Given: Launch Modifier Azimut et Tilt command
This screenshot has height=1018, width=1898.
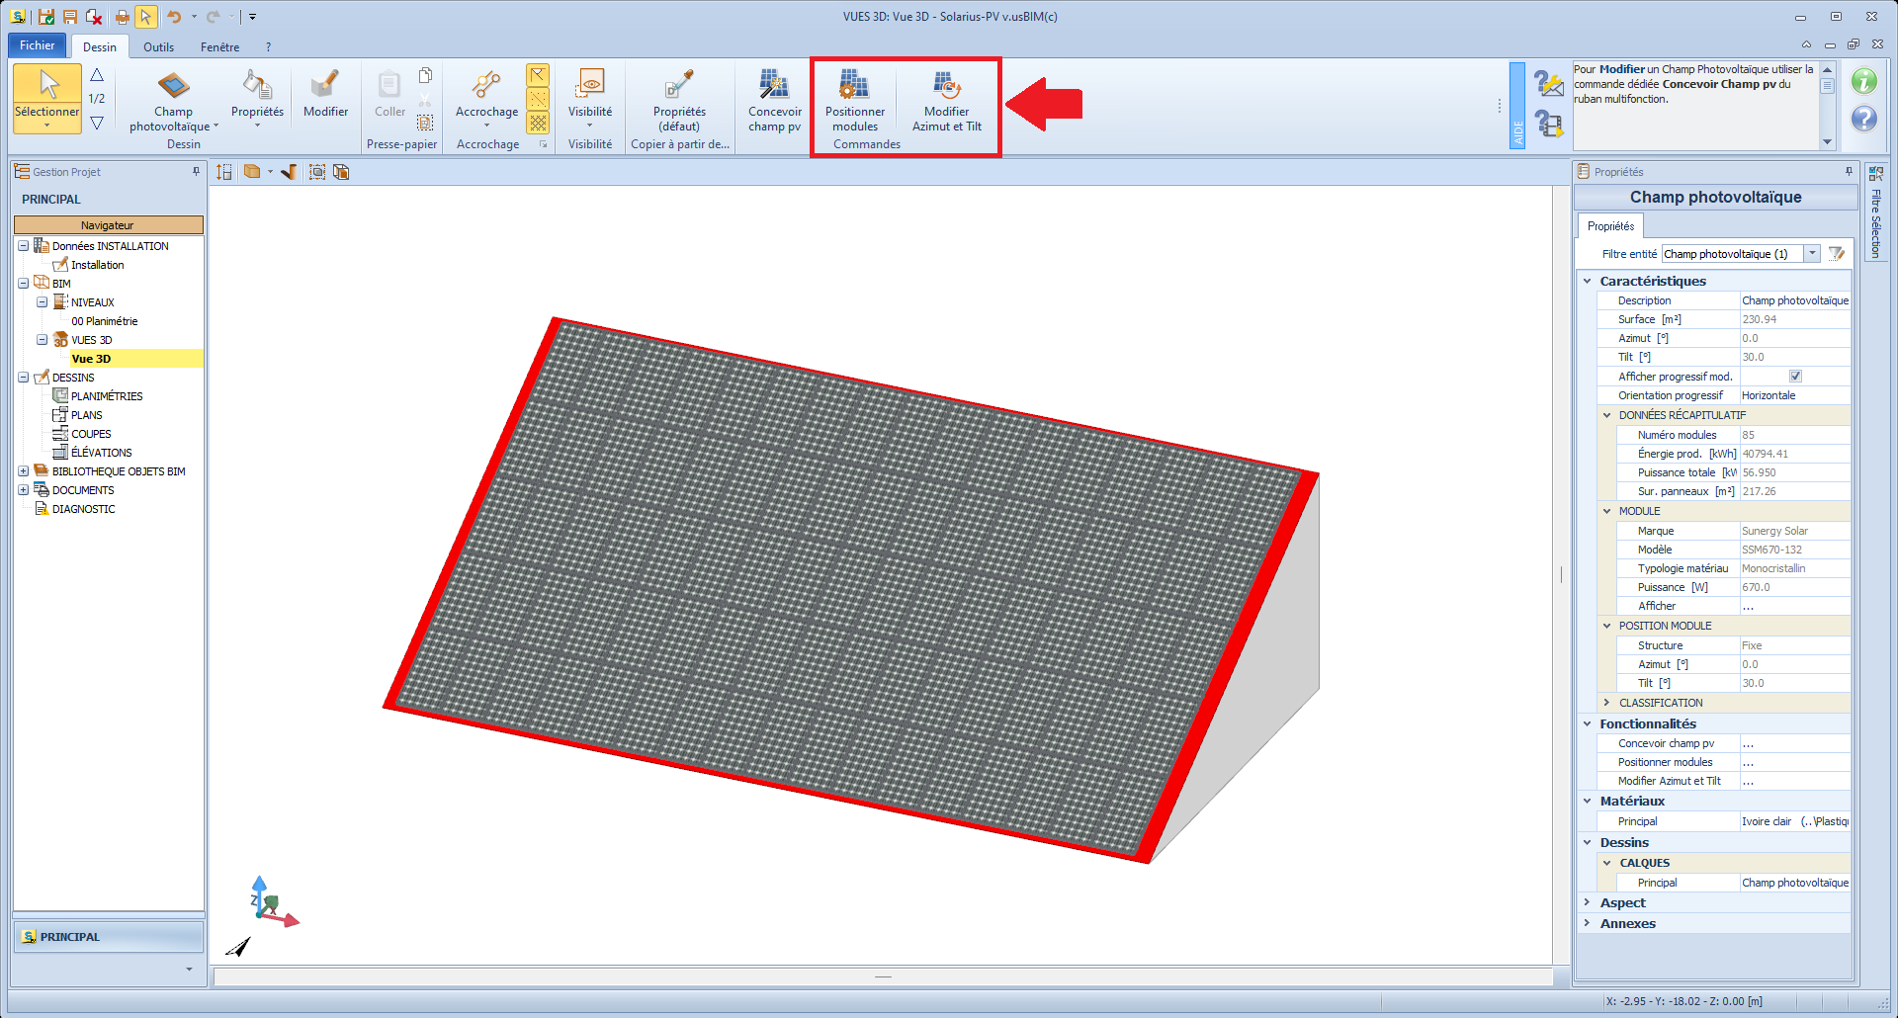Looking at the screenshot, I should coord(947,100).
